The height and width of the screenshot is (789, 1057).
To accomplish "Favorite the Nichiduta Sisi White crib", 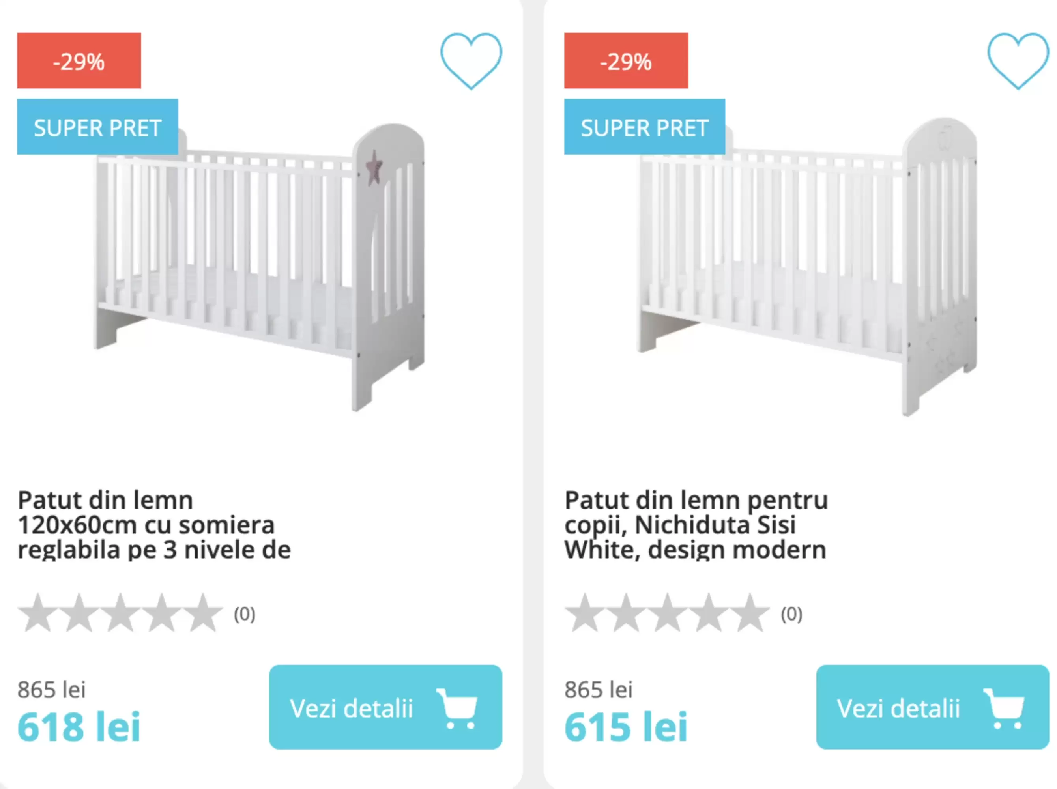I will pos(1018,60).
